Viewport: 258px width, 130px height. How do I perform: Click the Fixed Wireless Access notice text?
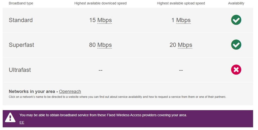click(x=103, y=115)
